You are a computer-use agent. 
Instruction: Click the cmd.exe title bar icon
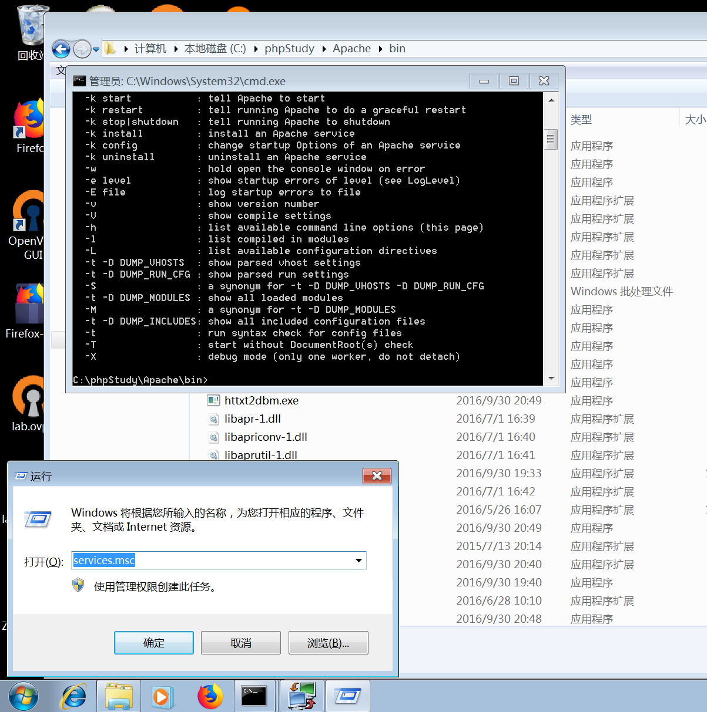(x=79, y=81)
